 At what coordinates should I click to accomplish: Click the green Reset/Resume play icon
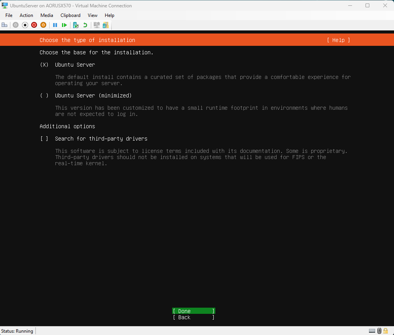(64, 25)
